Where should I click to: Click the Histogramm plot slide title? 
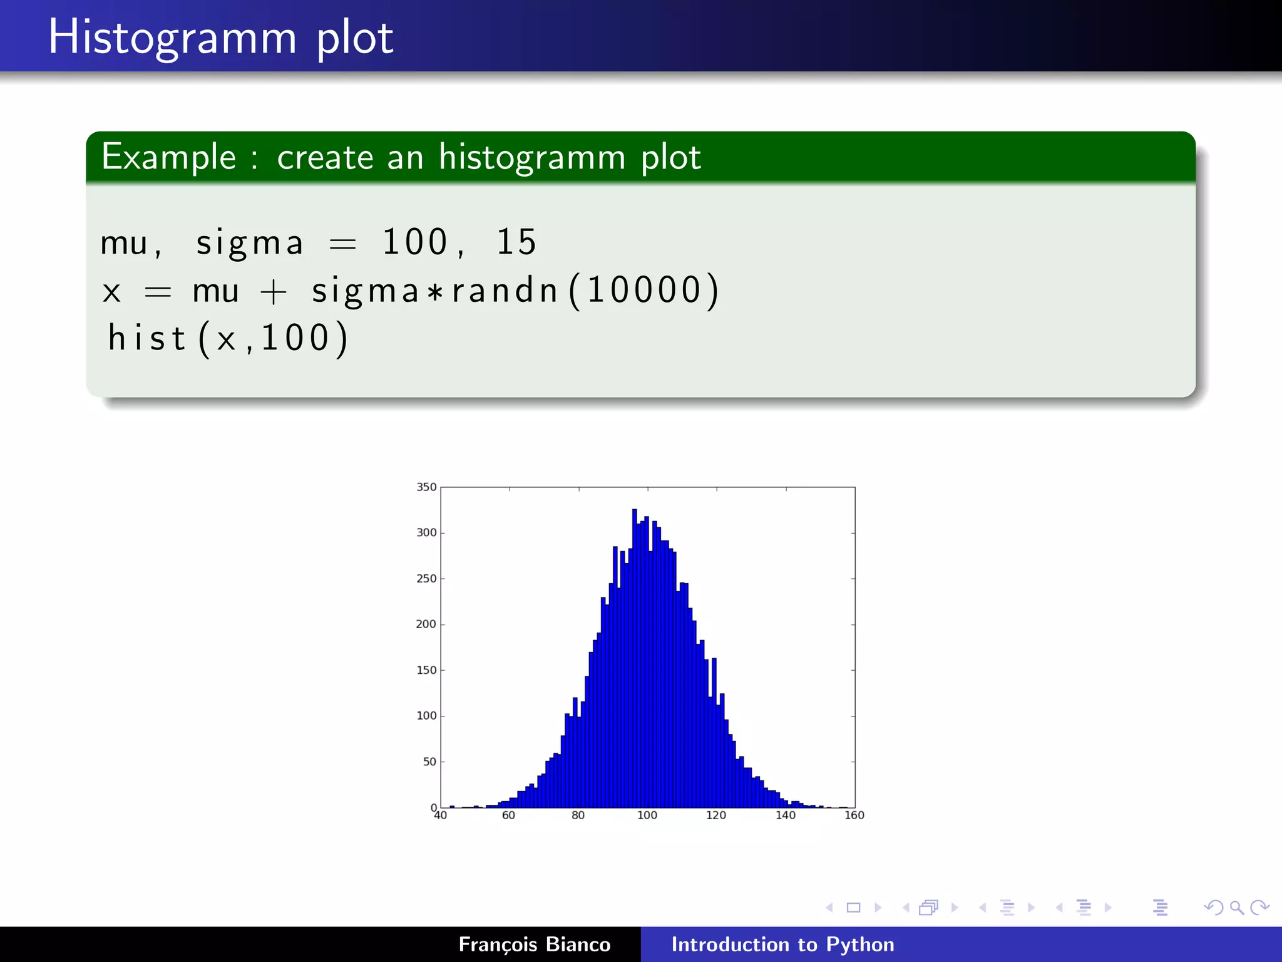pyautogui.click(x=221, y=38)
